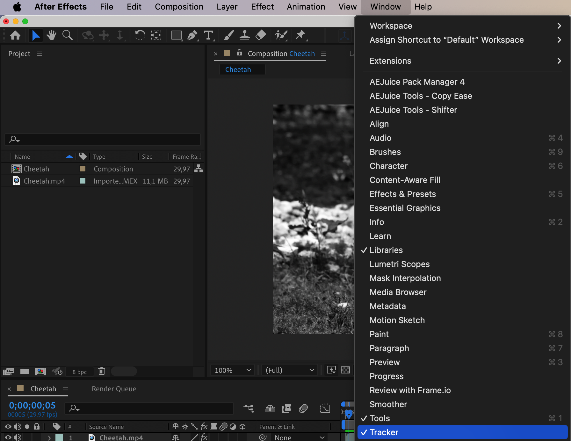The image size is (571, 441).
Task: Uncheck the Libraries panel entry
Action: pos(386,250)
